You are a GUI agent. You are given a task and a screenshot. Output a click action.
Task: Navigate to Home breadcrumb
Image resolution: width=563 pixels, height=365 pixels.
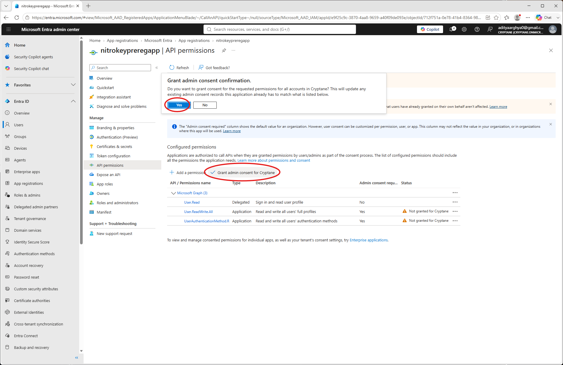[95, 41]
